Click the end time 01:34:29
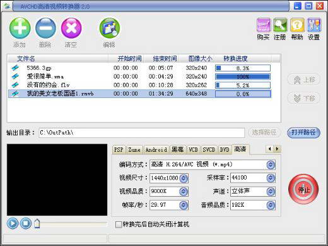 (x=161, y=94)
